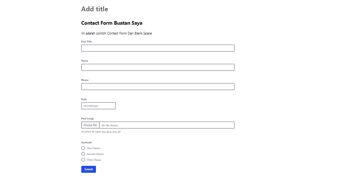Click the Post Title label

pos(86,42)
